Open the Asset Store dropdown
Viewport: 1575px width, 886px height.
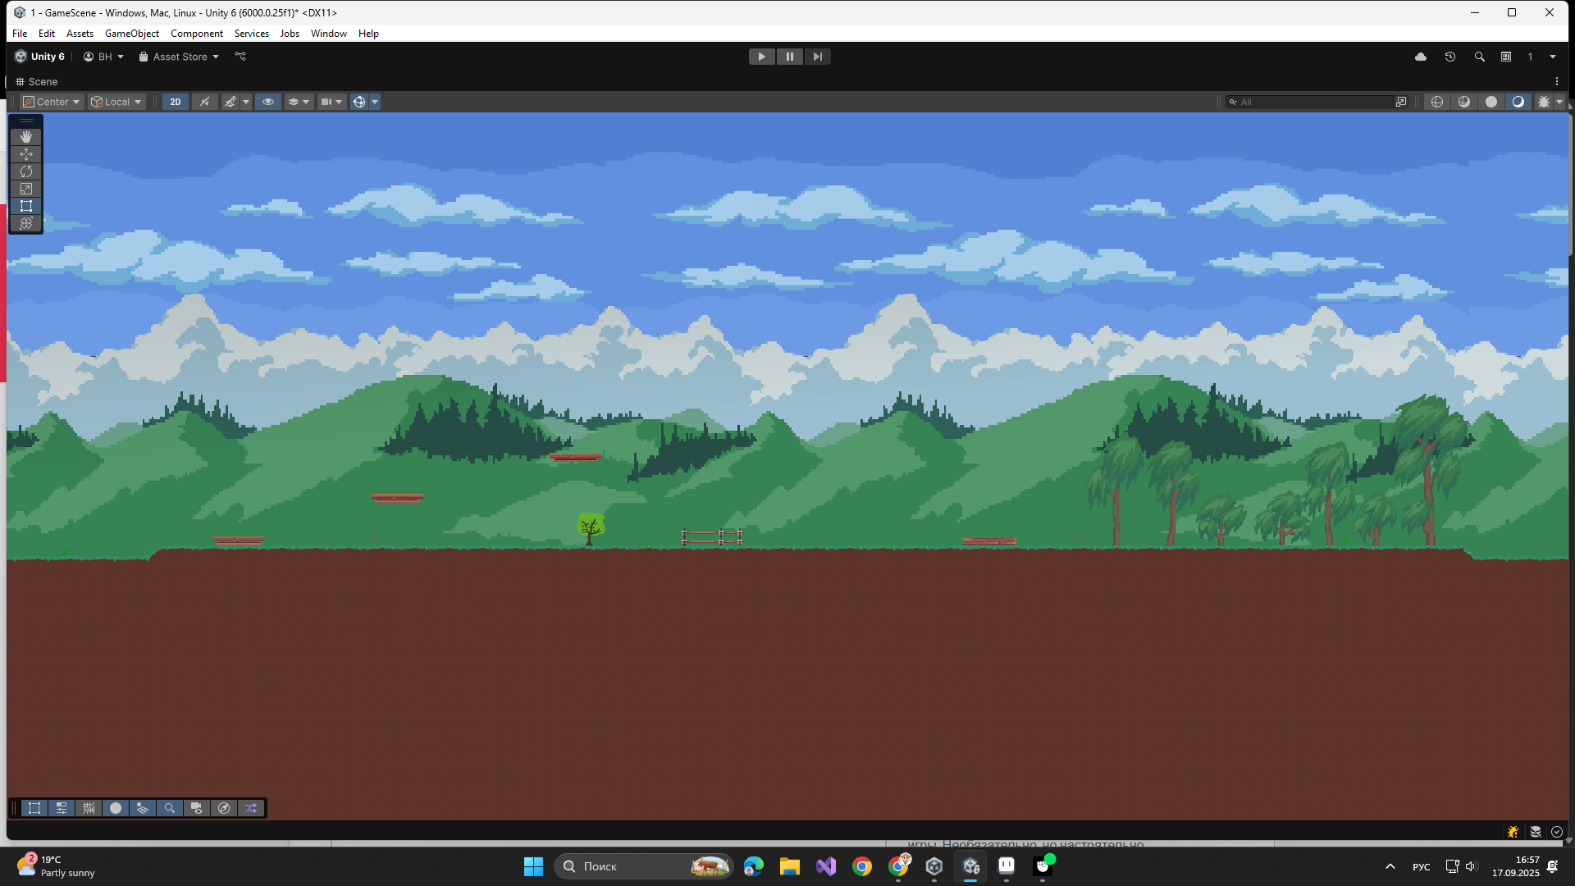179,57
